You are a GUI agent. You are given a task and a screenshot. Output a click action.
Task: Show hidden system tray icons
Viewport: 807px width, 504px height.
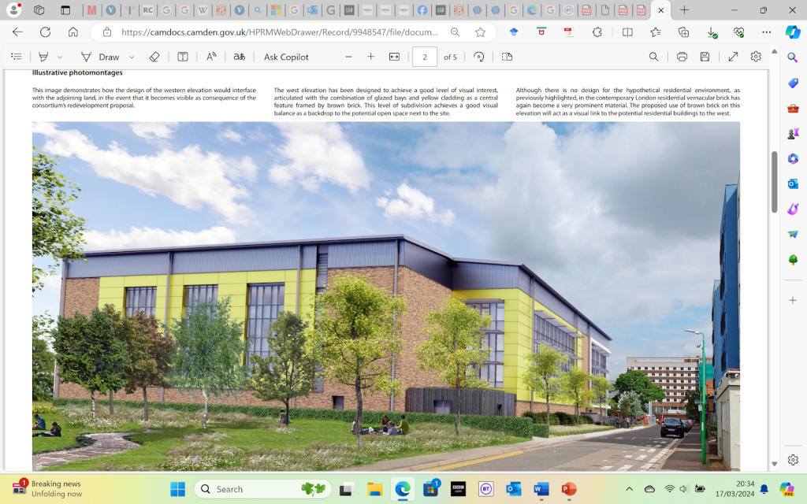(x=629, y=489)
